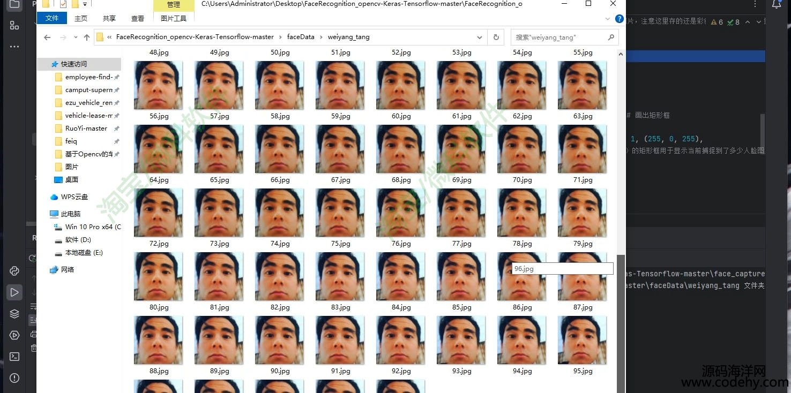Screen dimensions: 791x393
Task: Open the address bar history dropdown
Action: pos(480,37)
